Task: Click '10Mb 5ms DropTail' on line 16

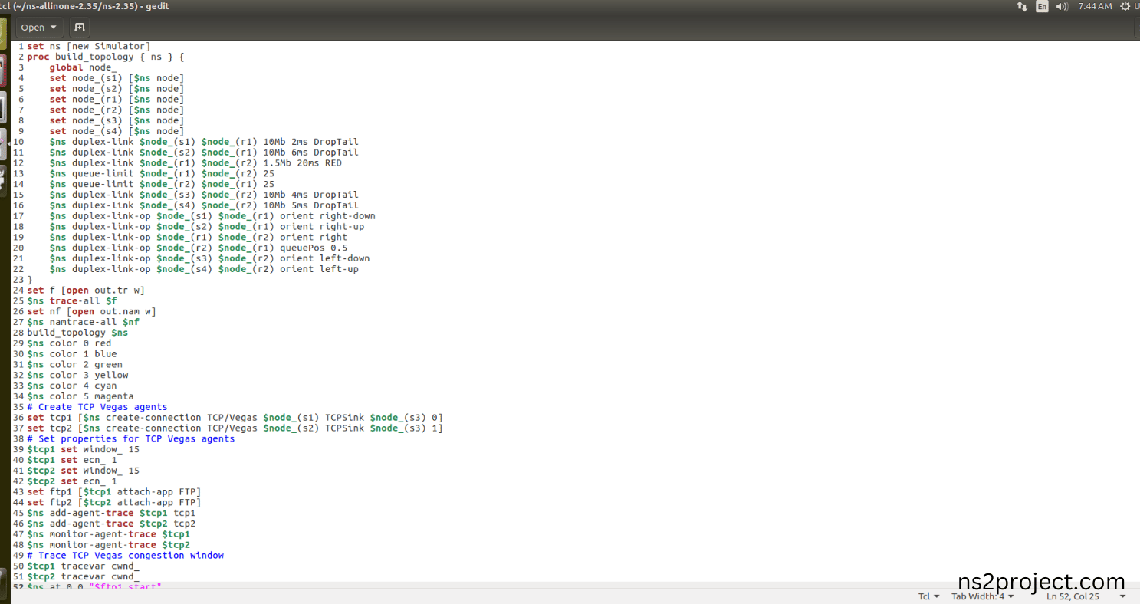Action: pyautogui.click(x=310, y=205)
